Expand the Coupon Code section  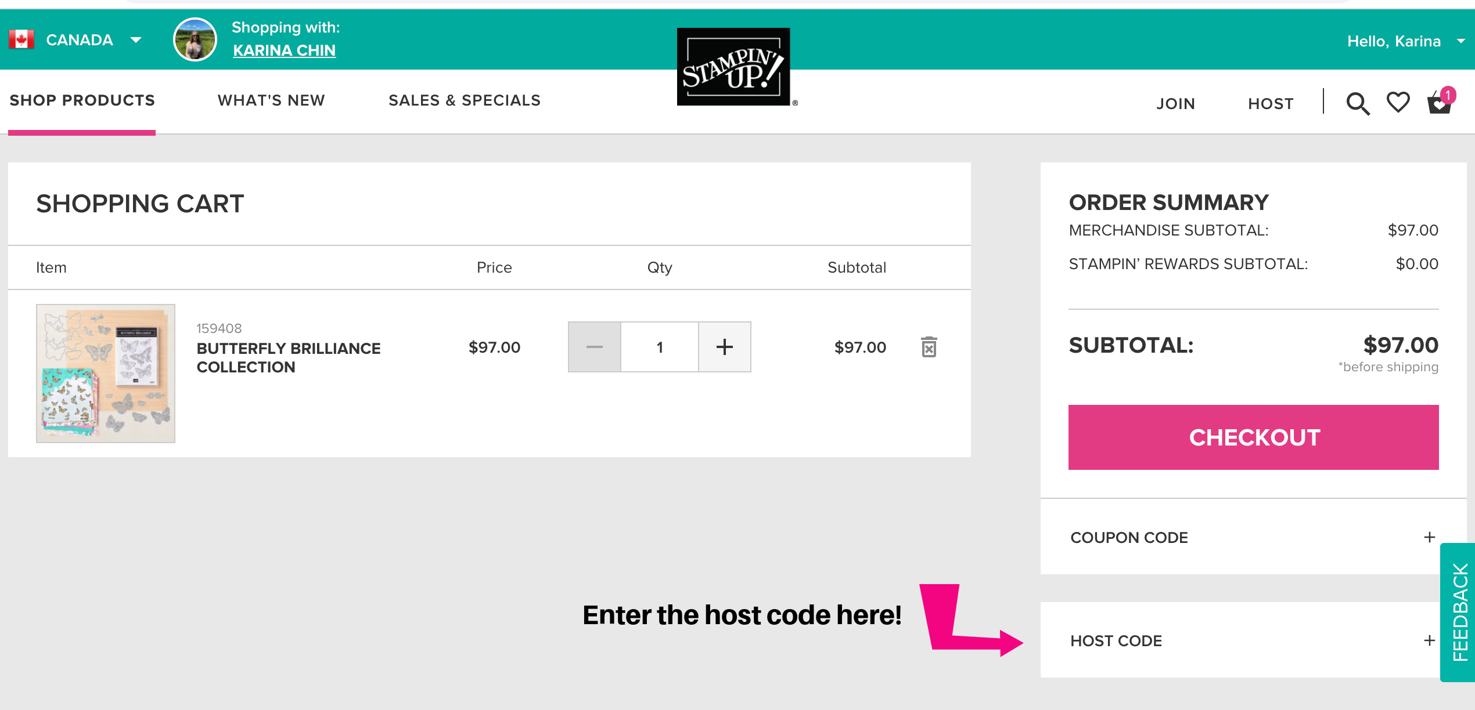(x=1429, y=537)
